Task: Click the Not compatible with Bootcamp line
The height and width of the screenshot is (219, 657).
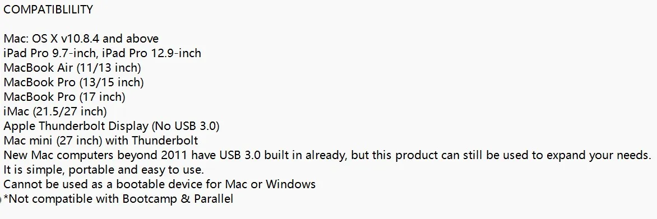Action: 118,199
